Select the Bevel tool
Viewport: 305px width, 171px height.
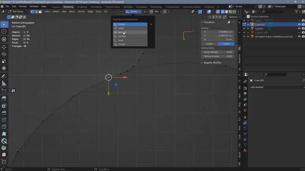click(x=4, y=113)
